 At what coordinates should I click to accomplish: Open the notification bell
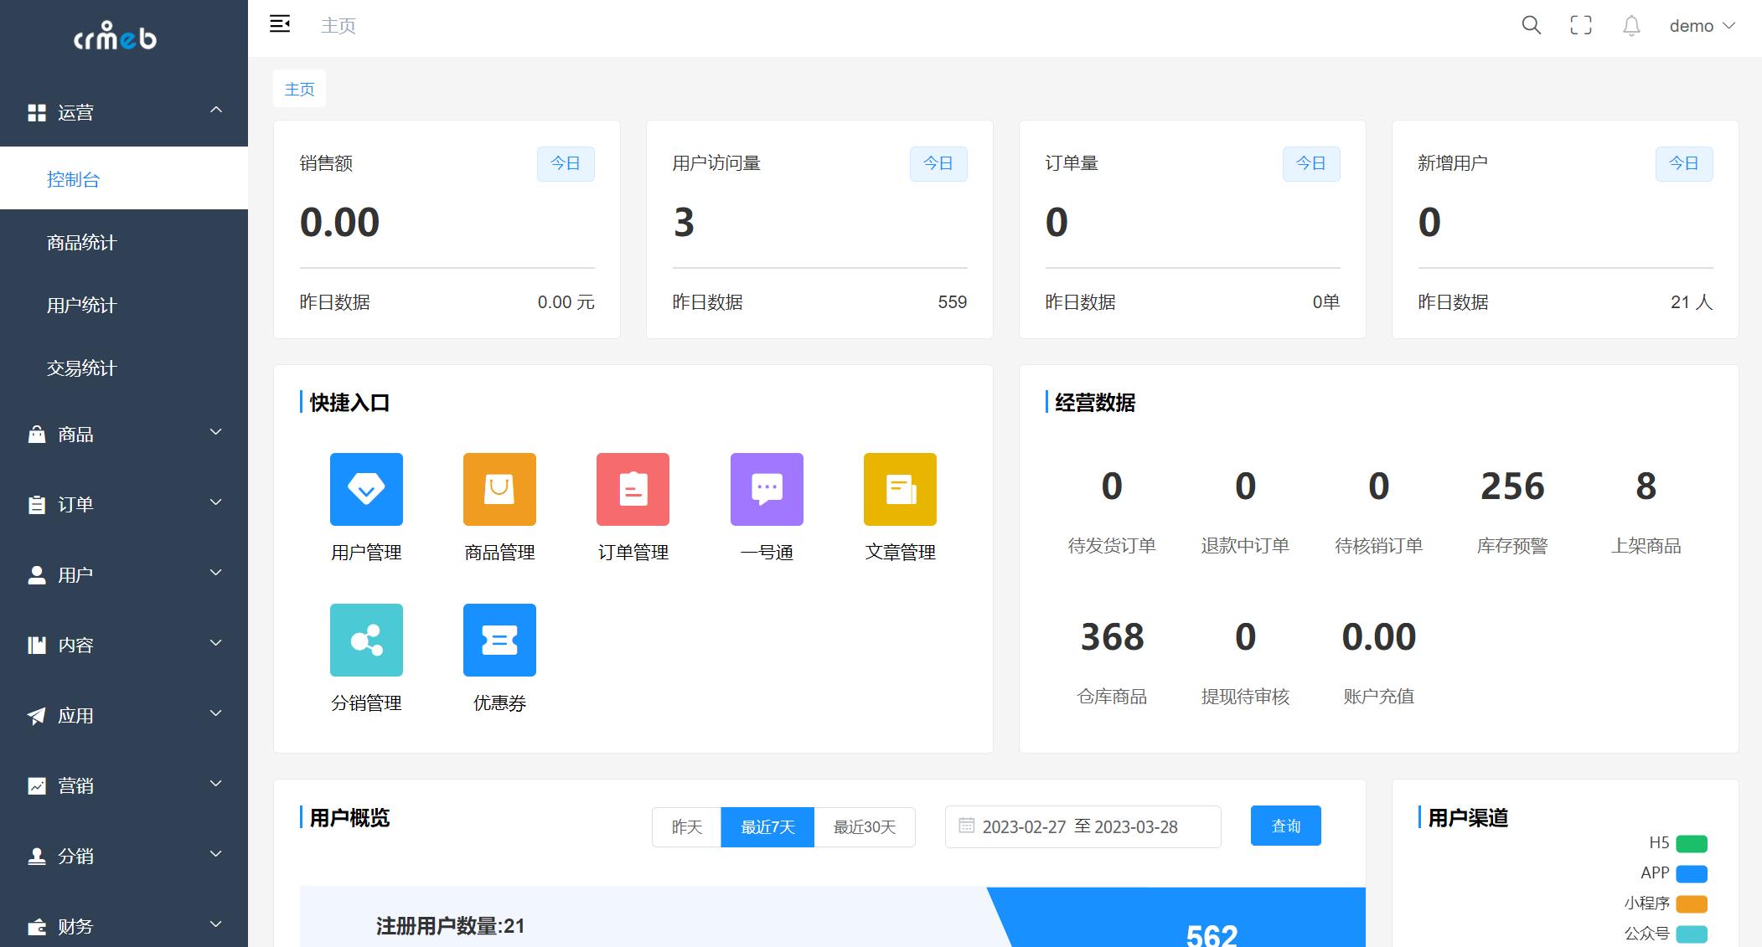tap(1631, 26)
